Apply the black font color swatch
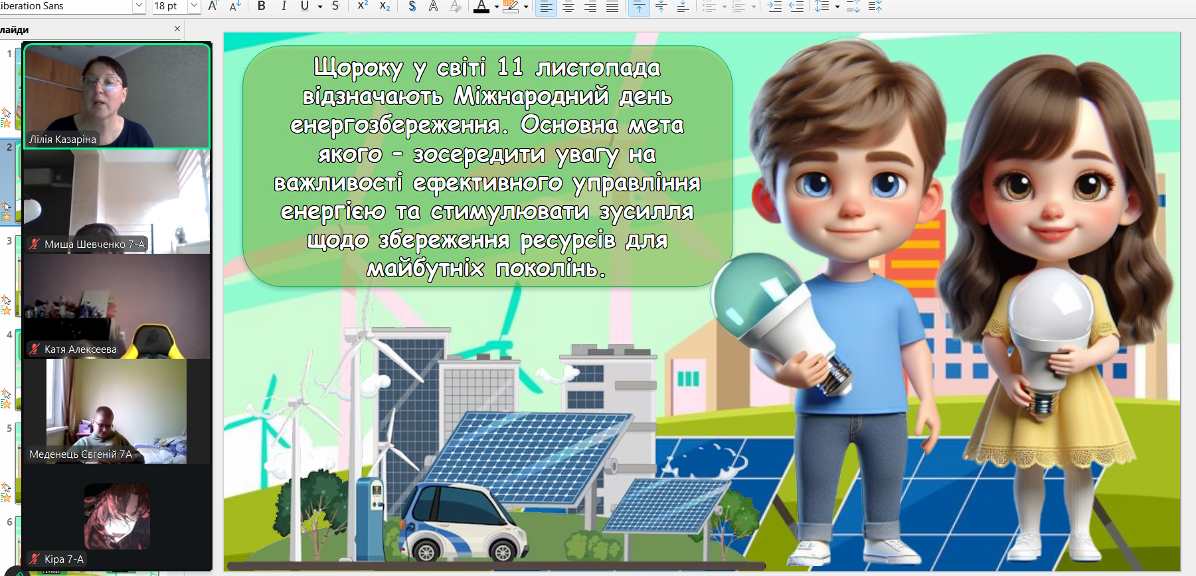This screenshot has width=1196, height=576. pyautogui.click(x=481, y=7)
